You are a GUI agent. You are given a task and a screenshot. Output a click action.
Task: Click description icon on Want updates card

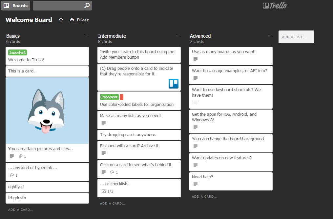(x=196, y=165)
